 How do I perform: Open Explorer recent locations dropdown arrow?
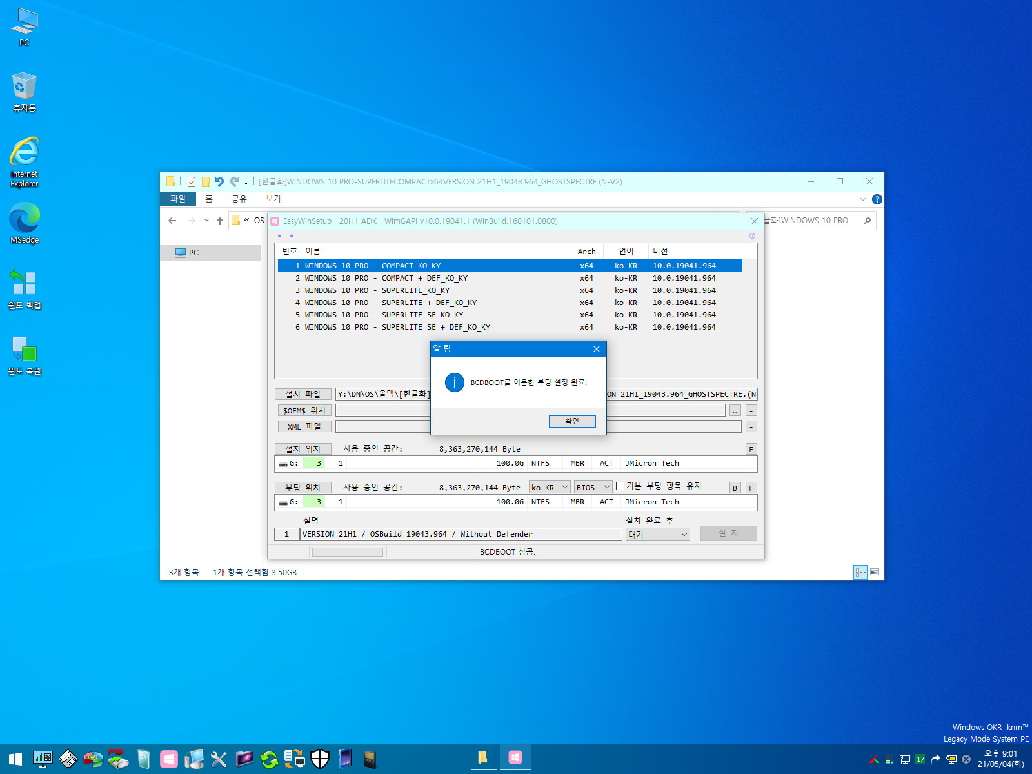[206, 221]
